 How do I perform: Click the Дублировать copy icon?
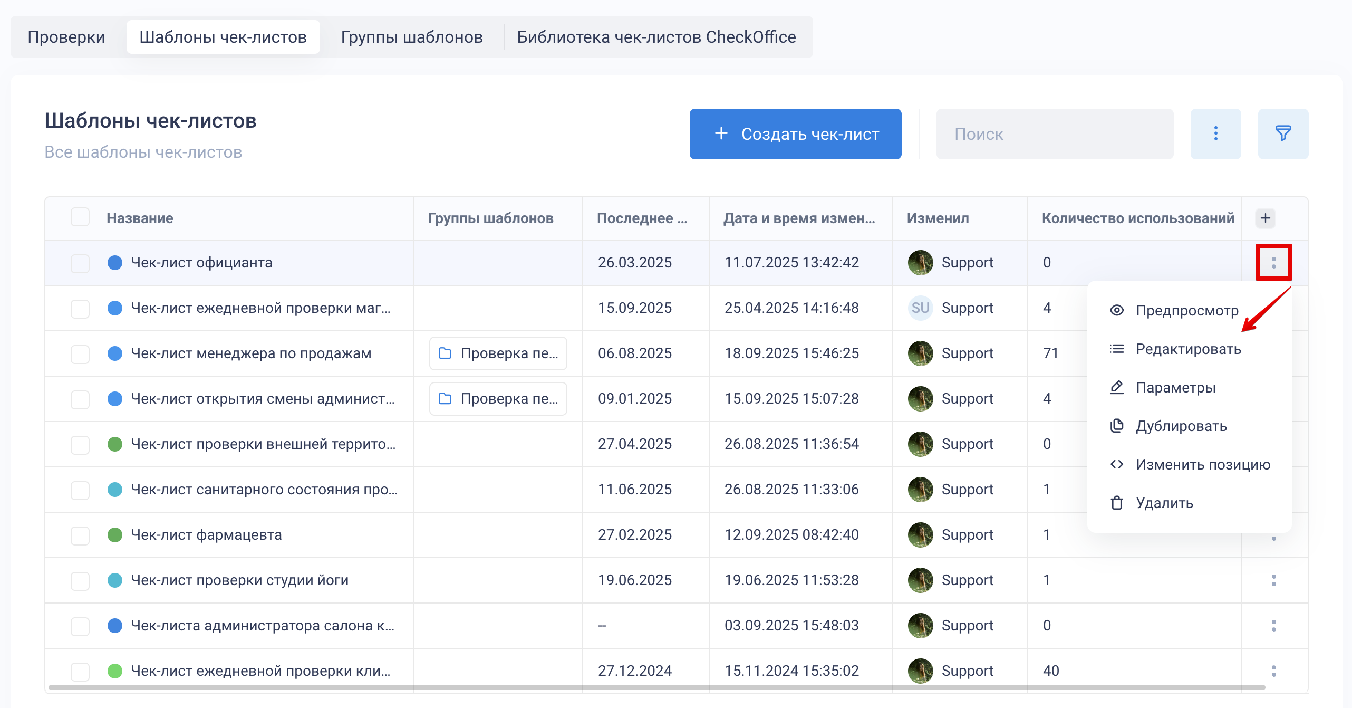[x=1116, y=426]
